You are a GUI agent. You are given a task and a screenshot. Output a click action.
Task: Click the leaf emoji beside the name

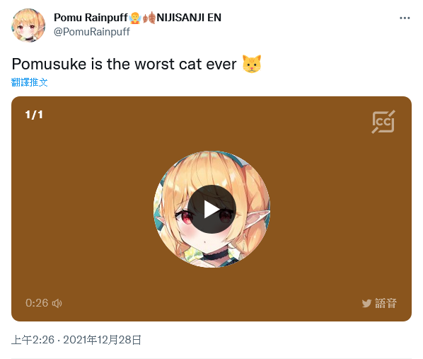[149, 18]
